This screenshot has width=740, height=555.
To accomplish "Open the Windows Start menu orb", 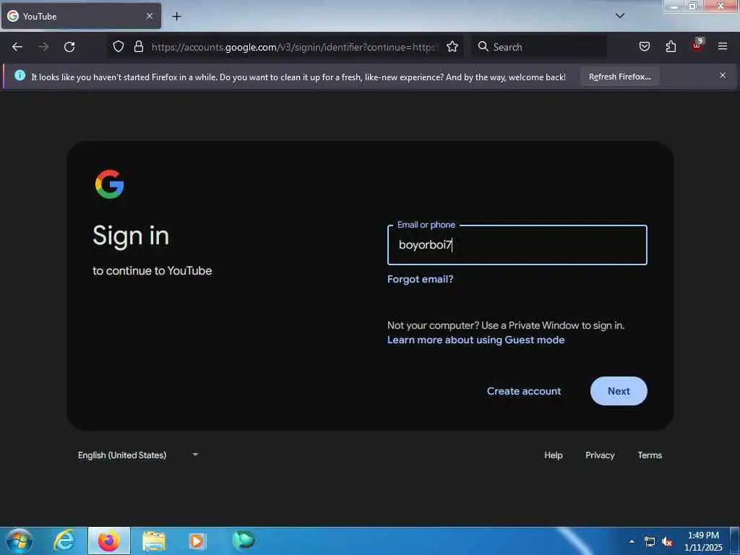I will pos(20,541).
